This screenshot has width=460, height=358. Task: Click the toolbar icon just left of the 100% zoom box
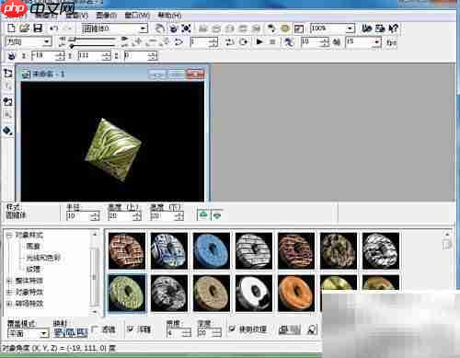(x=299, y=29)
